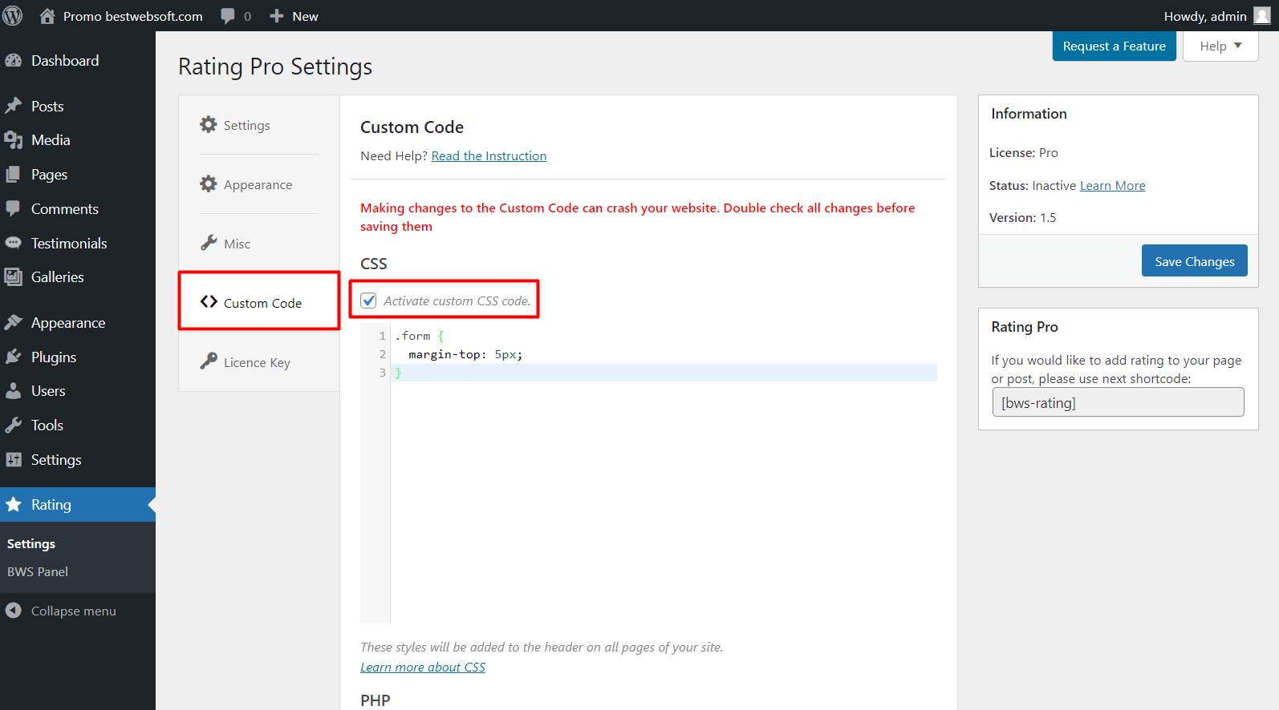The height and width of the screenshot is (710, 1279).
Task: Click the Rating star icon
Action: click(x=14, y=504)
